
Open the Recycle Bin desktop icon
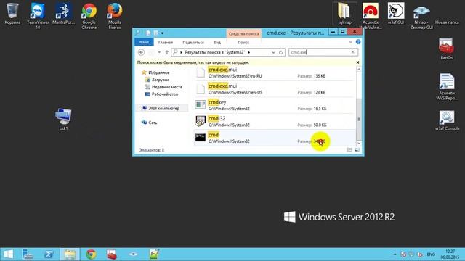pos(12,13)
